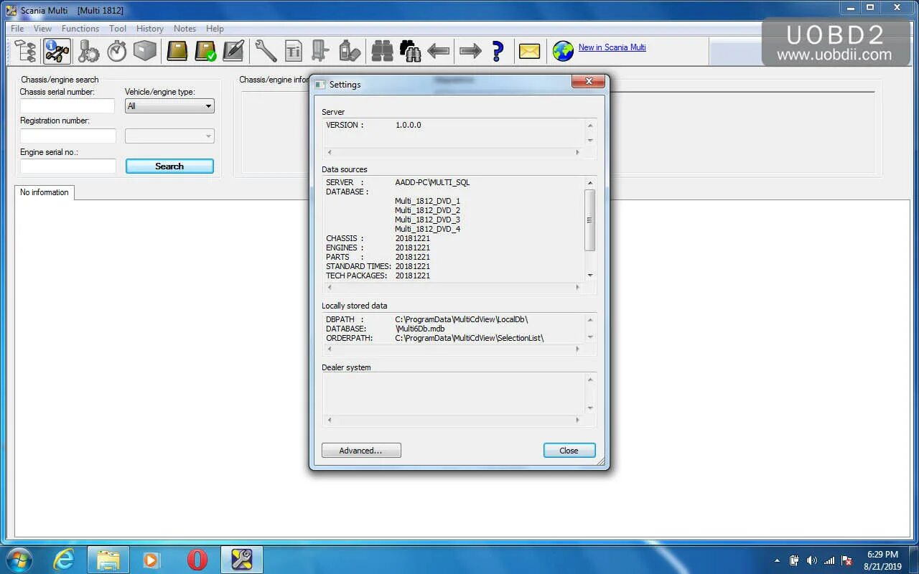Click the Multi_1812_DVD_4 database entry
This screenshot has width=919, height=574.
[427, 229]
